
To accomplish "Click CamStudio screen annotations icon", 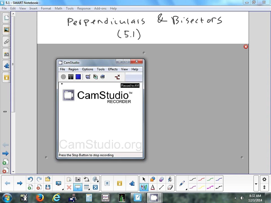I will coord(95,77).
